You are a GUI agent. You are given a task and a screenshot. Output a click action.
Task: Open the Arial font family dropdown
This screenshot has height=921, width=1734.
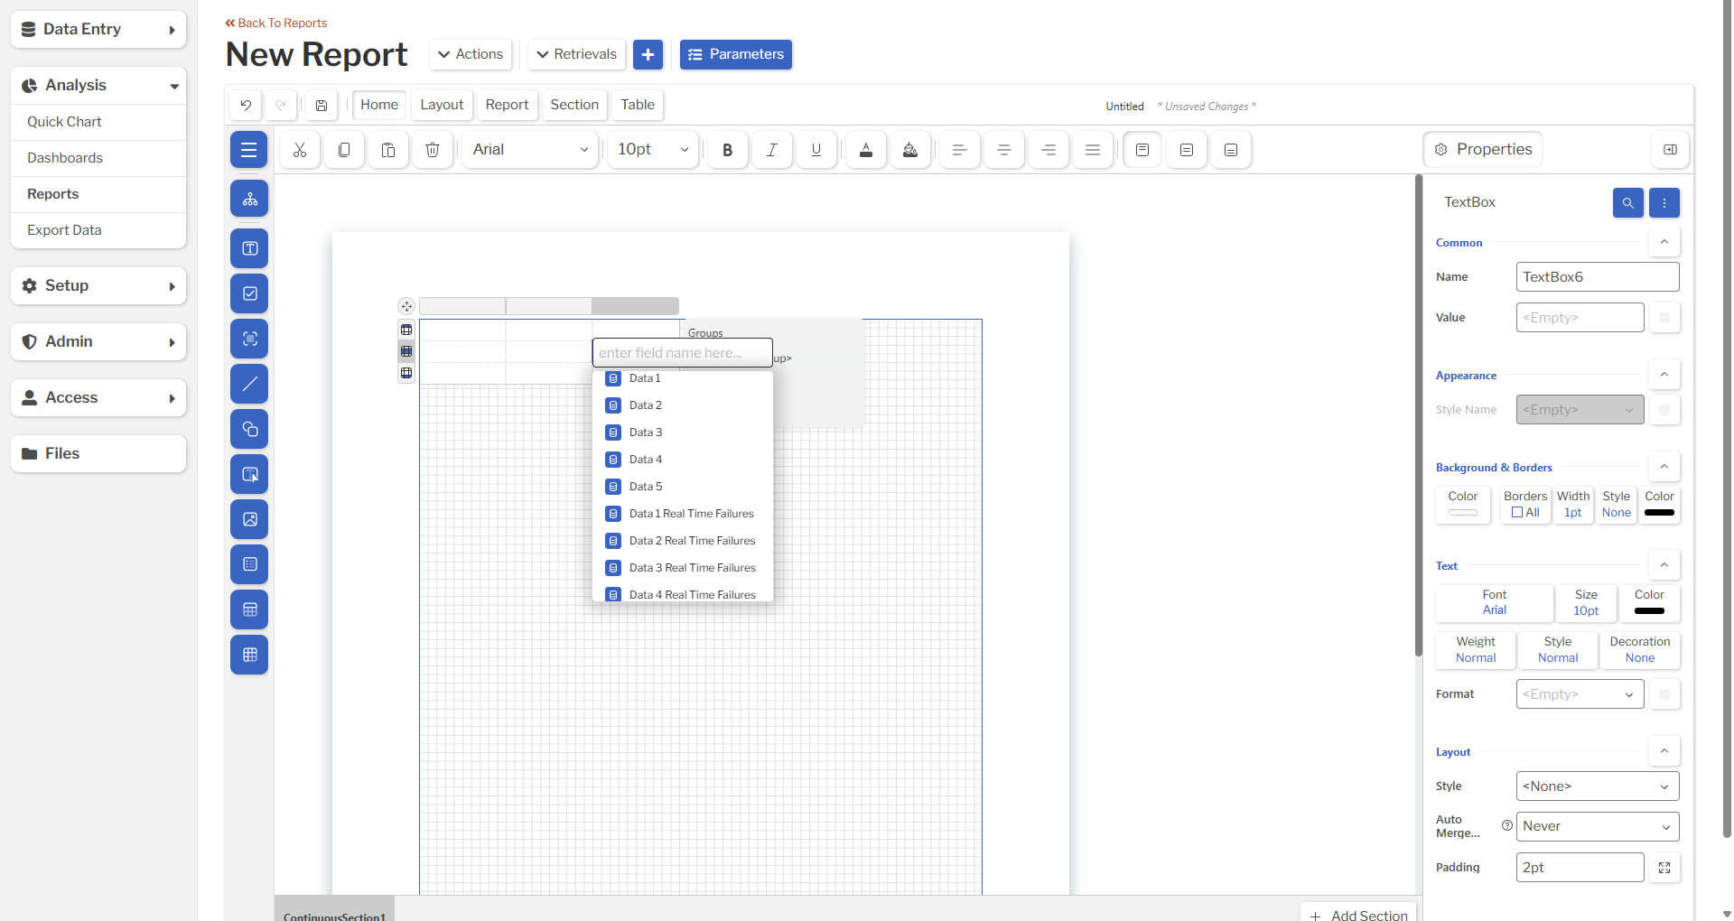(530, 150)
